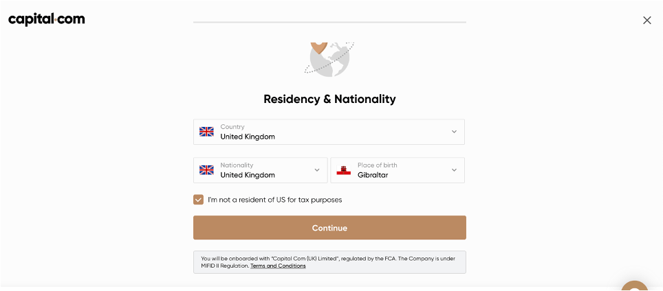Click the UK flag in the Nationality field
This screenshot has width=663, height=291.
click(207, 170)
